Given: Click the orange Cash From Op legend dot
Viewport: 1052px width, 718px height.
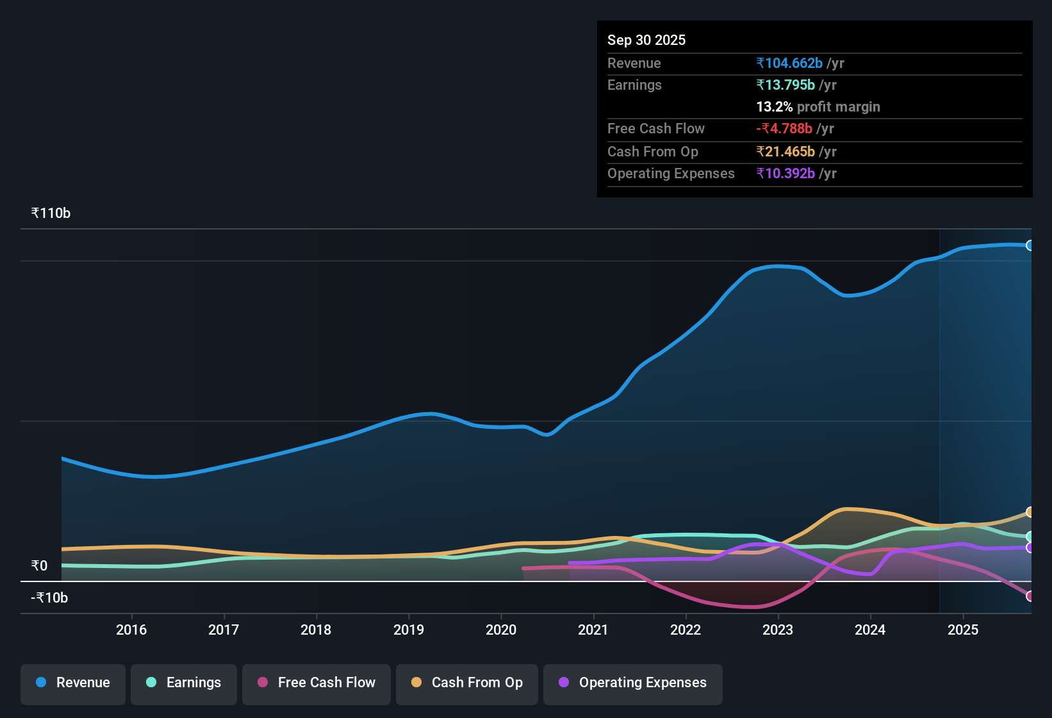Looking at the screenshot, I should click(x=416, y=682).
